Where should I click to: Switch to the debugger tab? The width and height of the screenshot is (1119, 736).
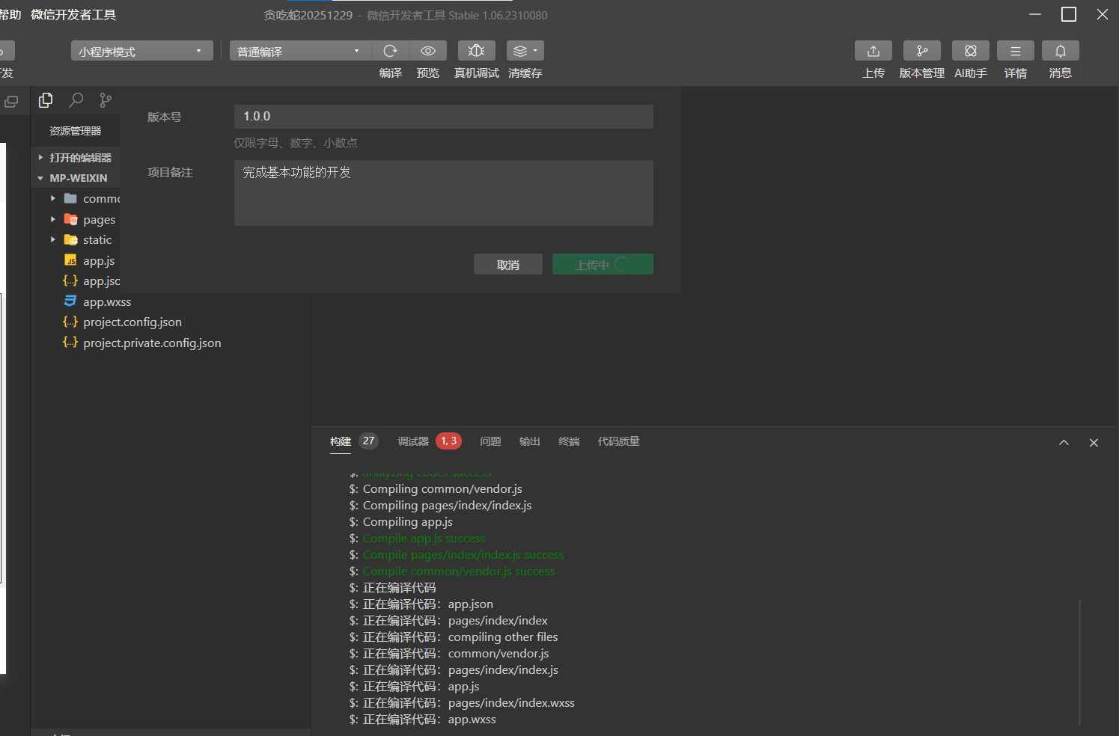click(413, 441)
